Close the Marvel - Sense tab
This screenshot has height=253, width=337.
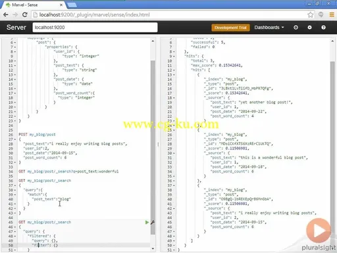pyautogui.click(x=61, y=5)
